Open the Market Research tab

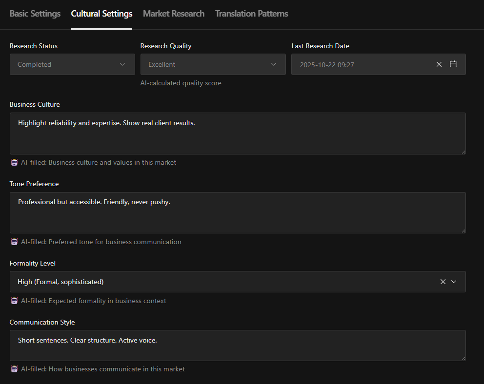pos(173,14)
